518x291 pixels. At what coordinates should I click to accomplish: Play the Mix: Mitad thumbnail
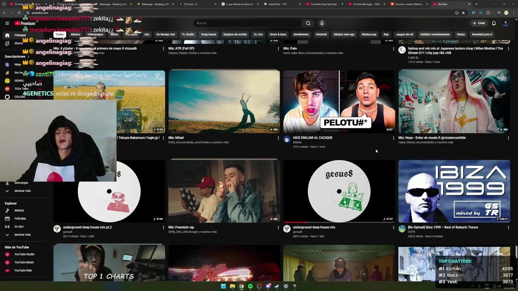coord(224,101)
